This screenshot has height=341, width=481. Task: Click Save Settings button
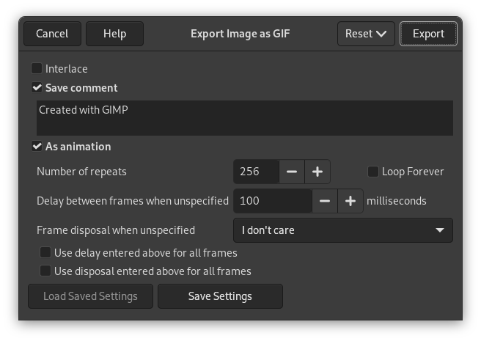click(x=220, y=296)
